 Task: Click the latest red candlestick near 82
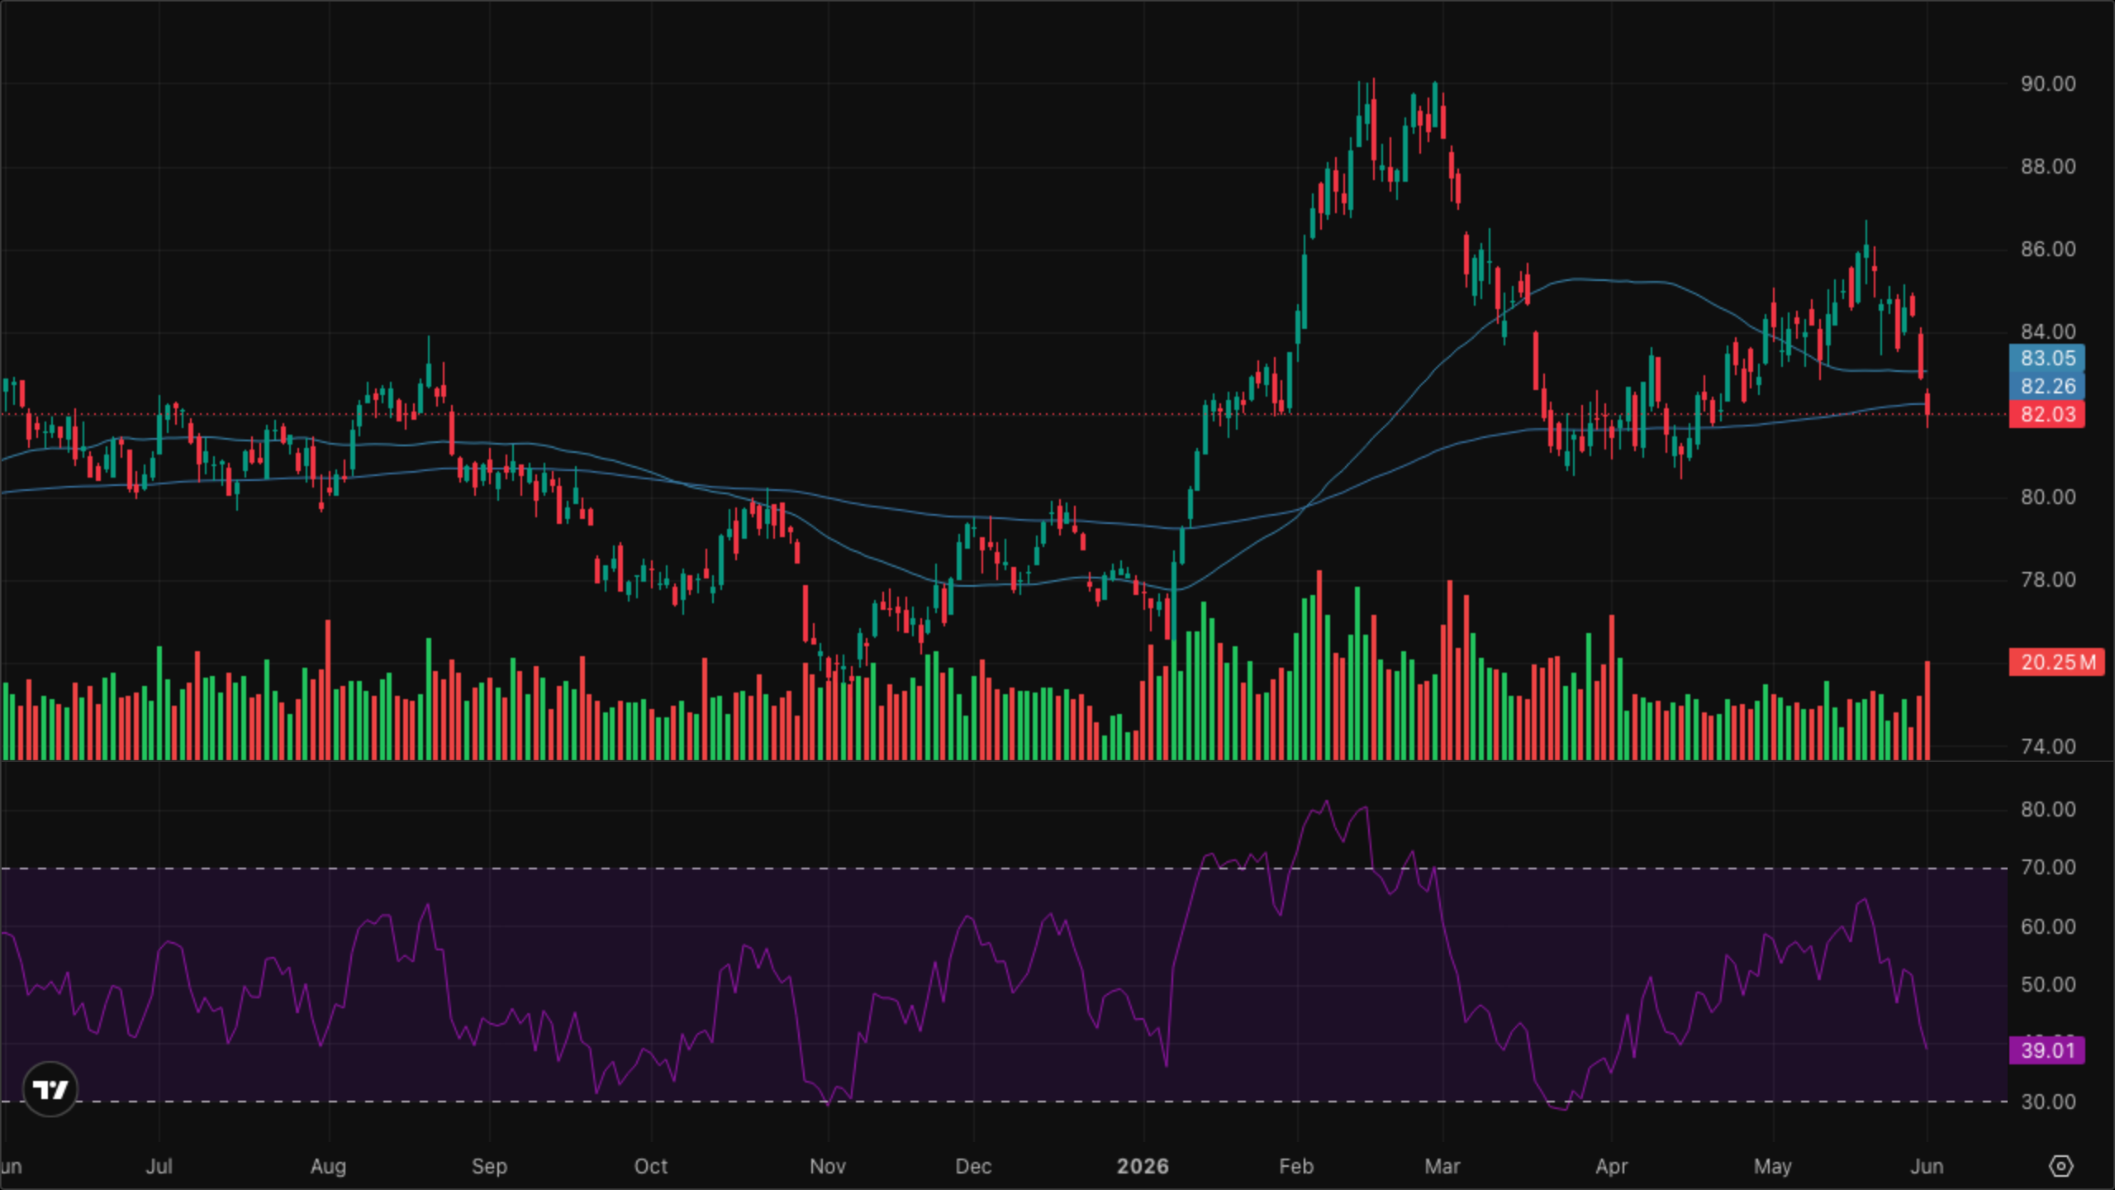click(1927, 408)
